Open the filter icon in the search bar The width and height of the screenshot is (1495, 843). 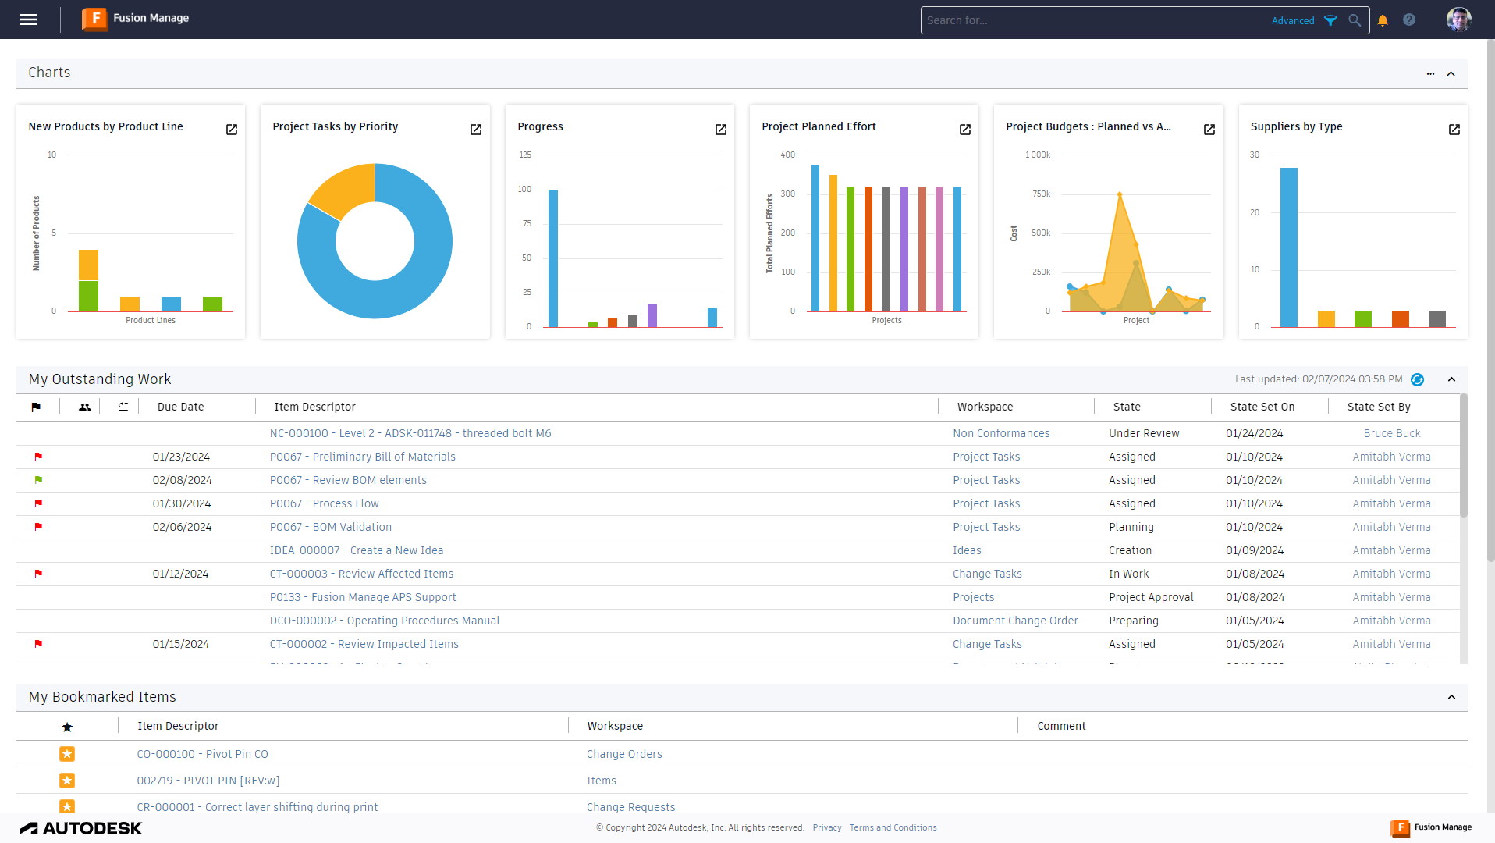[1330, 20]
